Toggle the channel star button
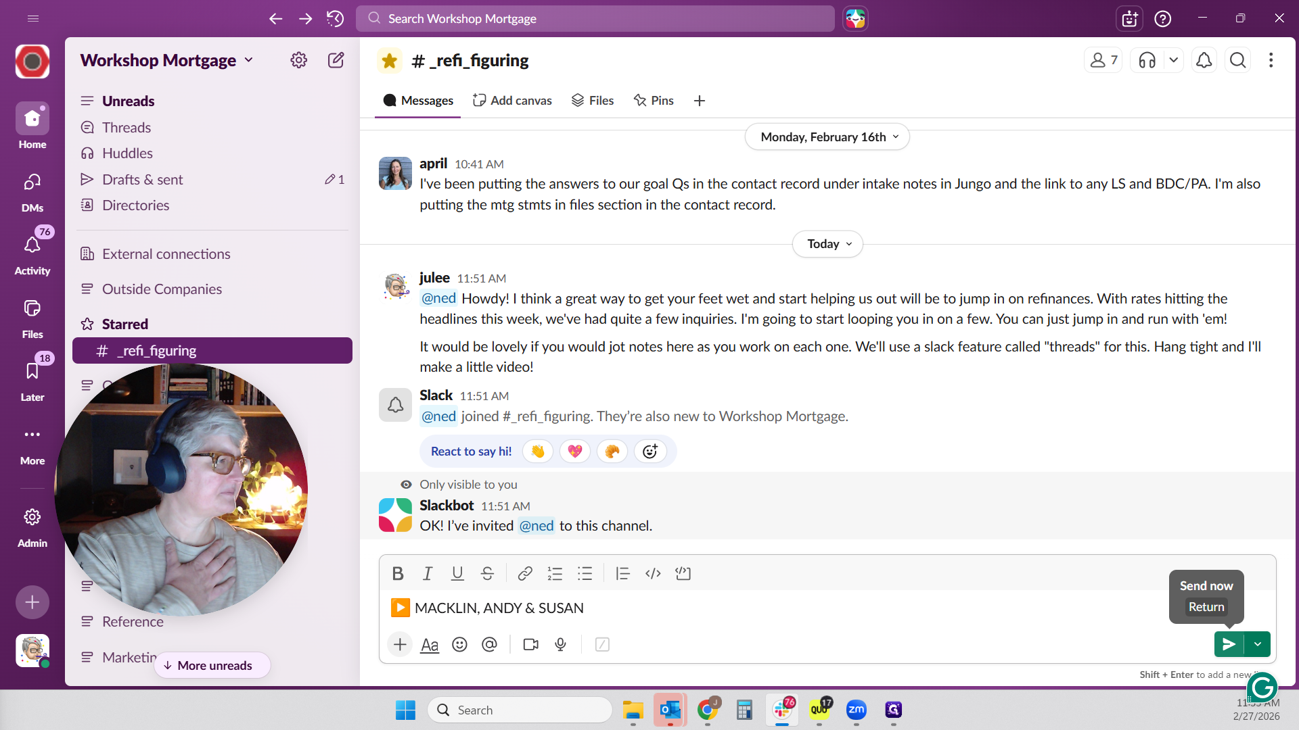 (390, 60)
